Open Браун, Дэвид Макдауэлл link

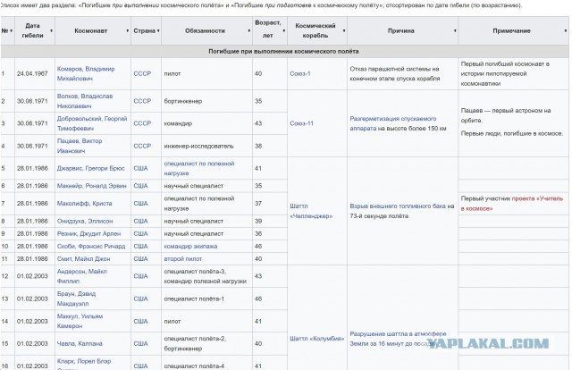(x=76, y=299)
